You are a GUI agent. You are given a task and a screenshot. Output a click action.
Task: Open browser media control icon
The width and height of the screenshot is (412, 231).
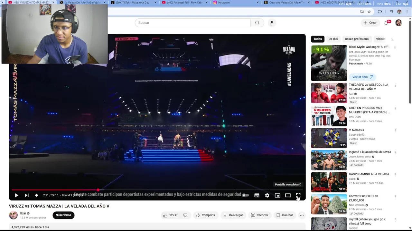click(x=391, y=12)
